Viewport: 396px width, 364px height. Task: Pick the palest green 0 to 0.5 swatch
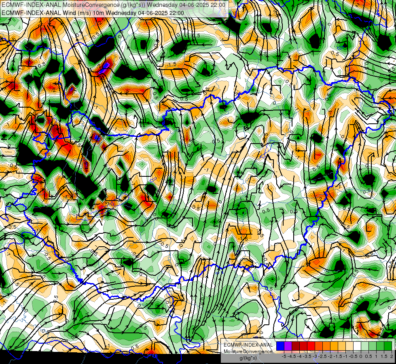[365, 346]
